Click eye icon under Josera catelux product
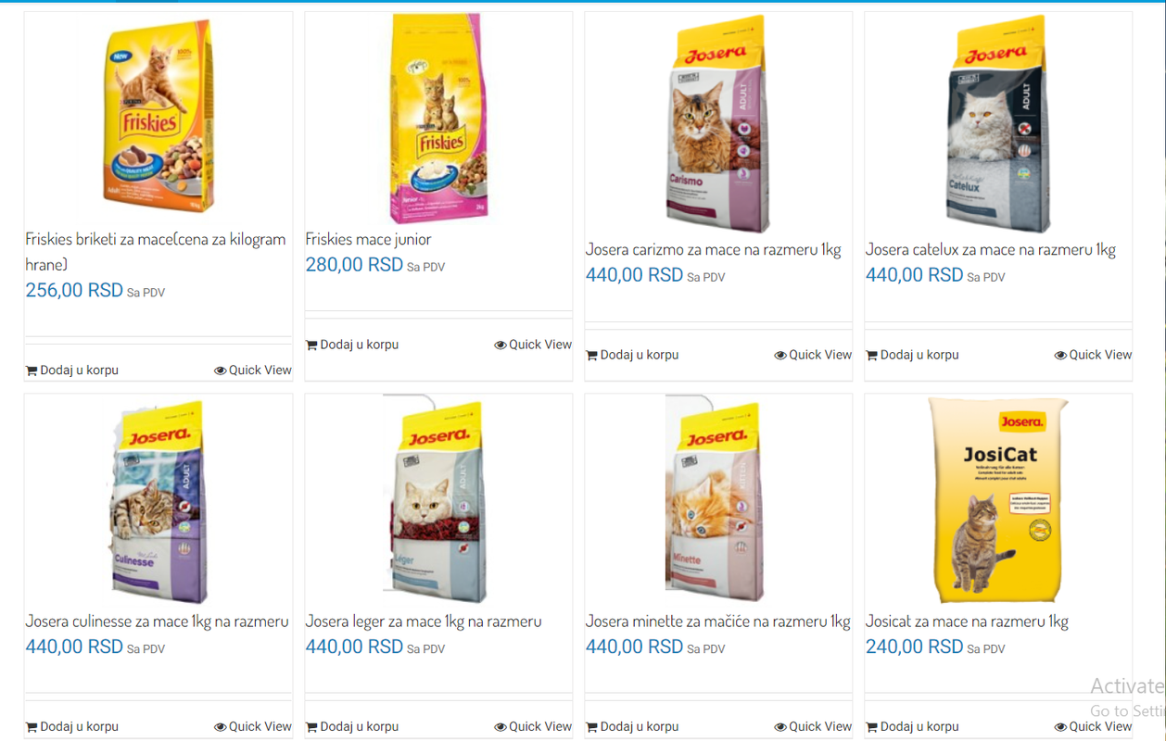 pos(1060,356)
